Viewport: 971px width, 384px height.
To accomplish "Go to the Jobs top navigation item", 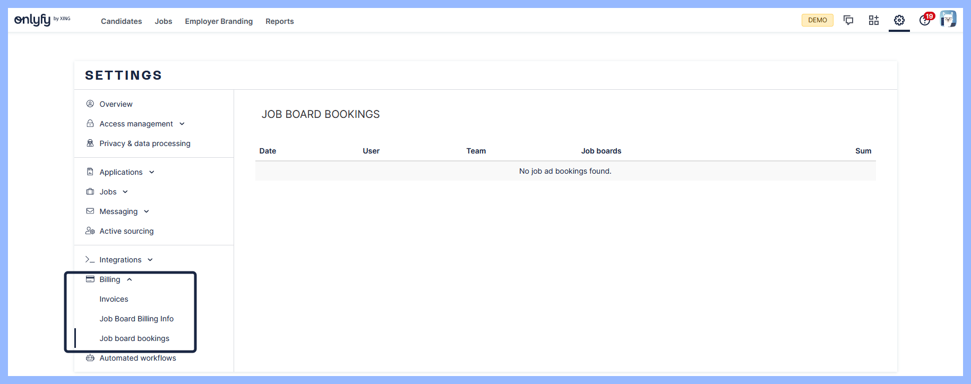I will (x=164, y=21).
